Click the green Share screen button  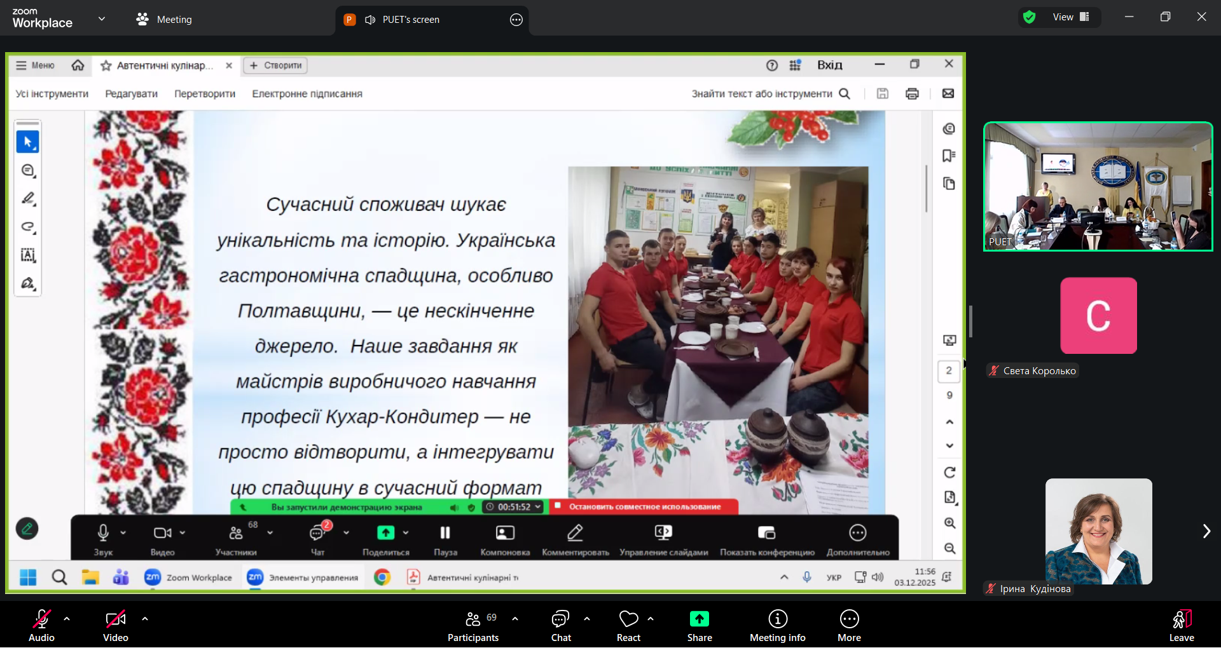click(x=699, y=626)
